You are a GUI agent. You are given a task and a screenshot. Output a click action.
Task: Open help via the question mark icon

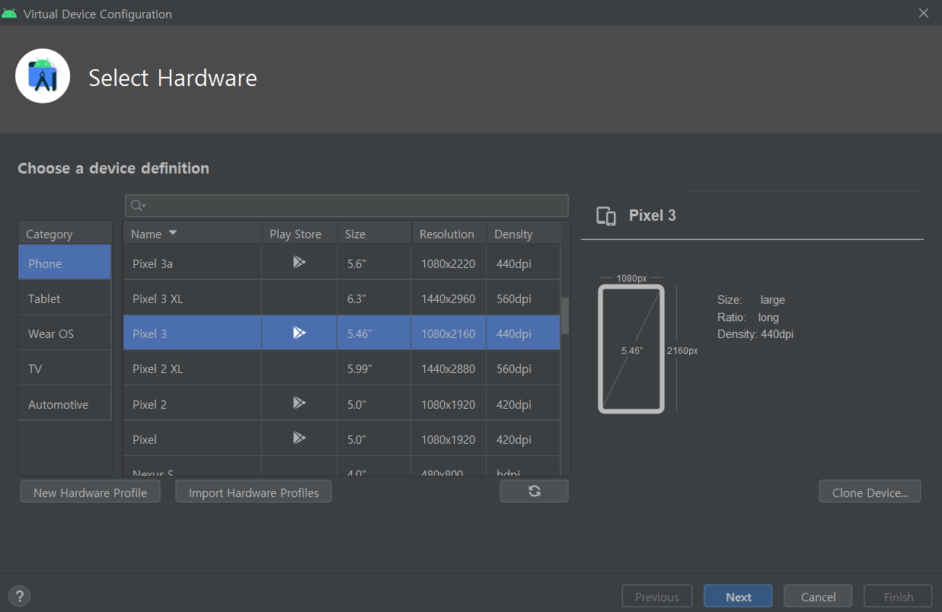pyautogui.click(x=19, y=596)
